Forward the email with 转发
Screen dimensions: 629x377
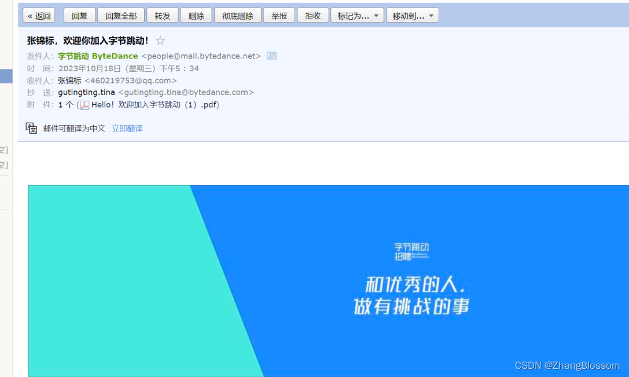(163, 16)
